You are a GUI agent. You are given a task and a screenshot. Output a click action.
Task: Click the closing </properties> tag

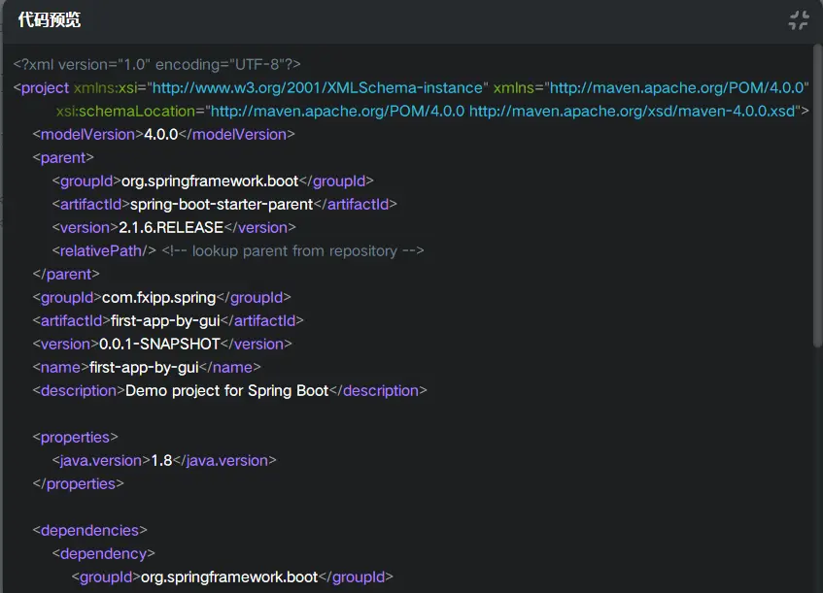pos(78,483)
